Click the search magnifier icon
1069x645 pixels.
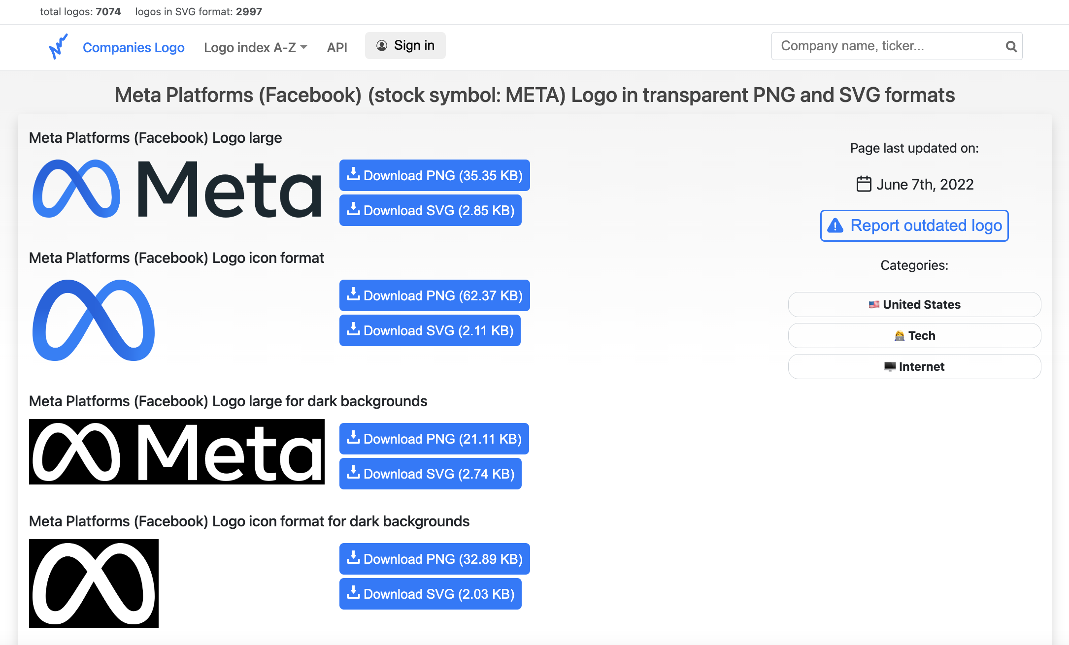pos(1011,46)
